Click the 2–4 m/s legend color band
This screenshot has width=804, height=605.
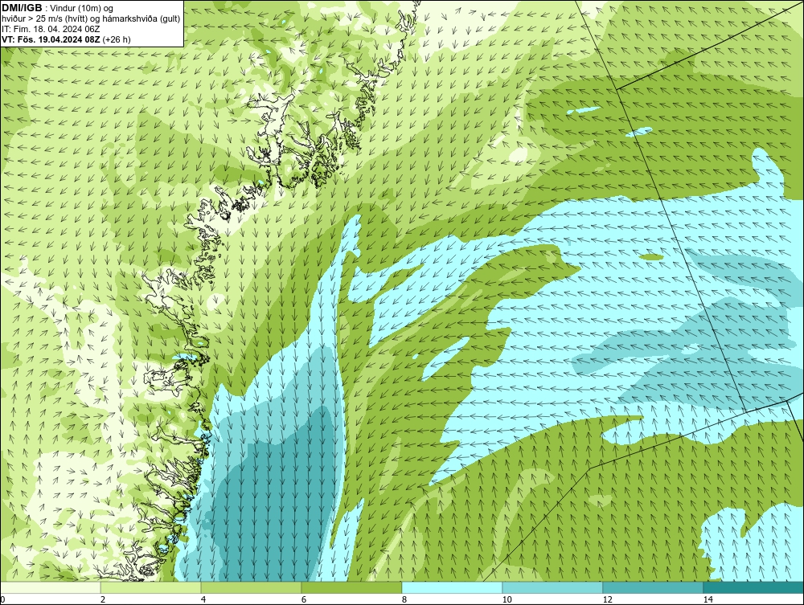151,587
